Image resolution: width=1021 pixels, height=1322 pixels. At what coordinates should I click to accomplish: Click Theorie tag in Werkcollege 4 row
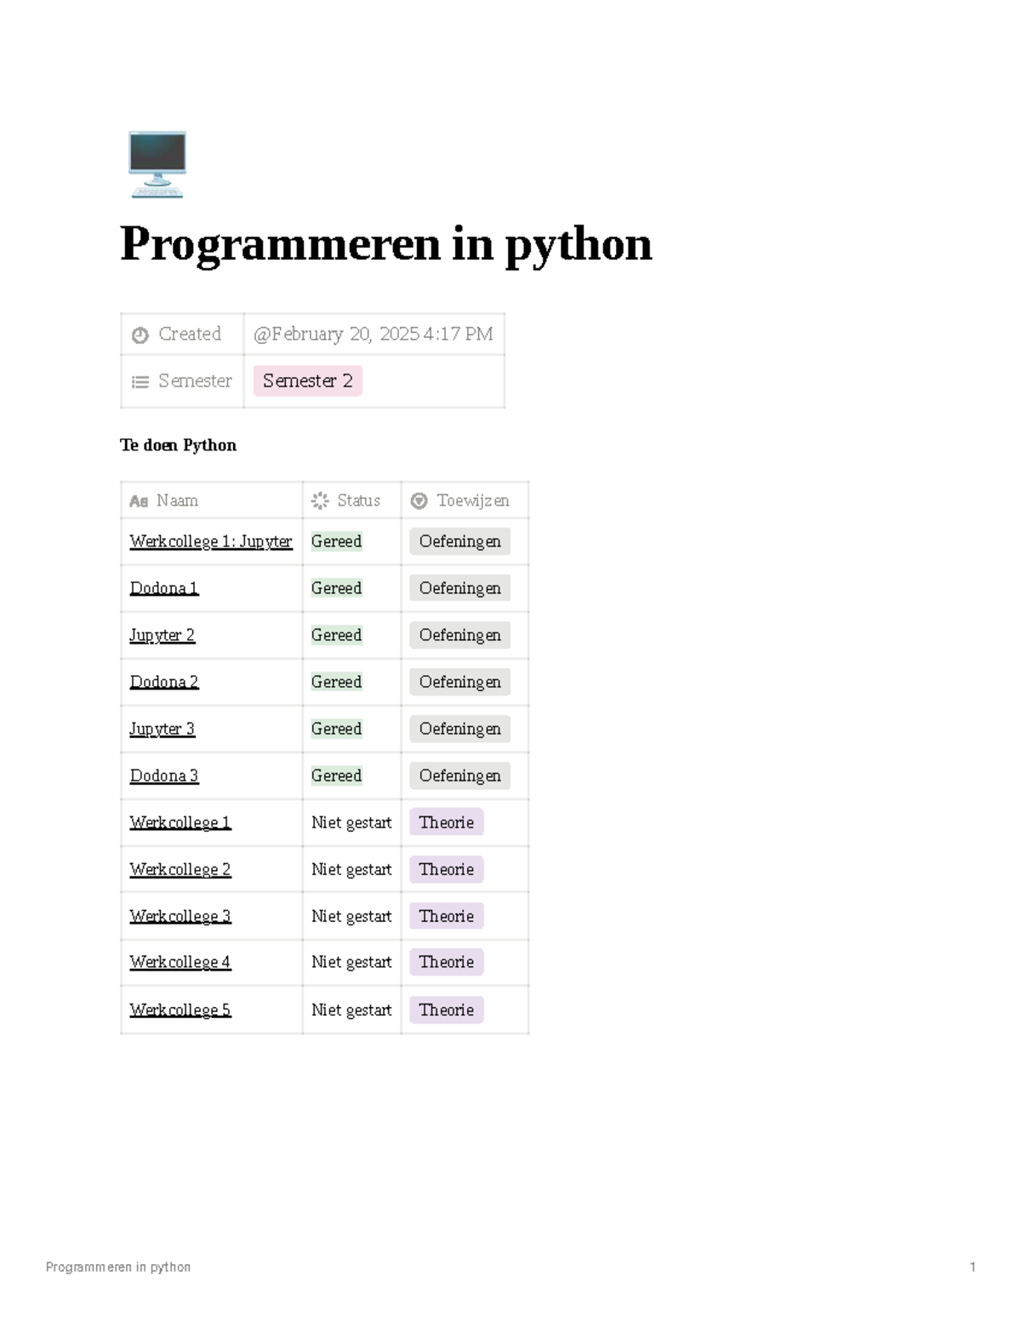pyautogui.click(x=447, y=962)
